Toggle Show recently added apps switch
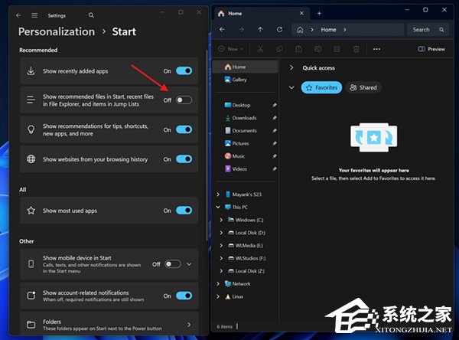This screenshot has width=459, height=340. [184, 70]
